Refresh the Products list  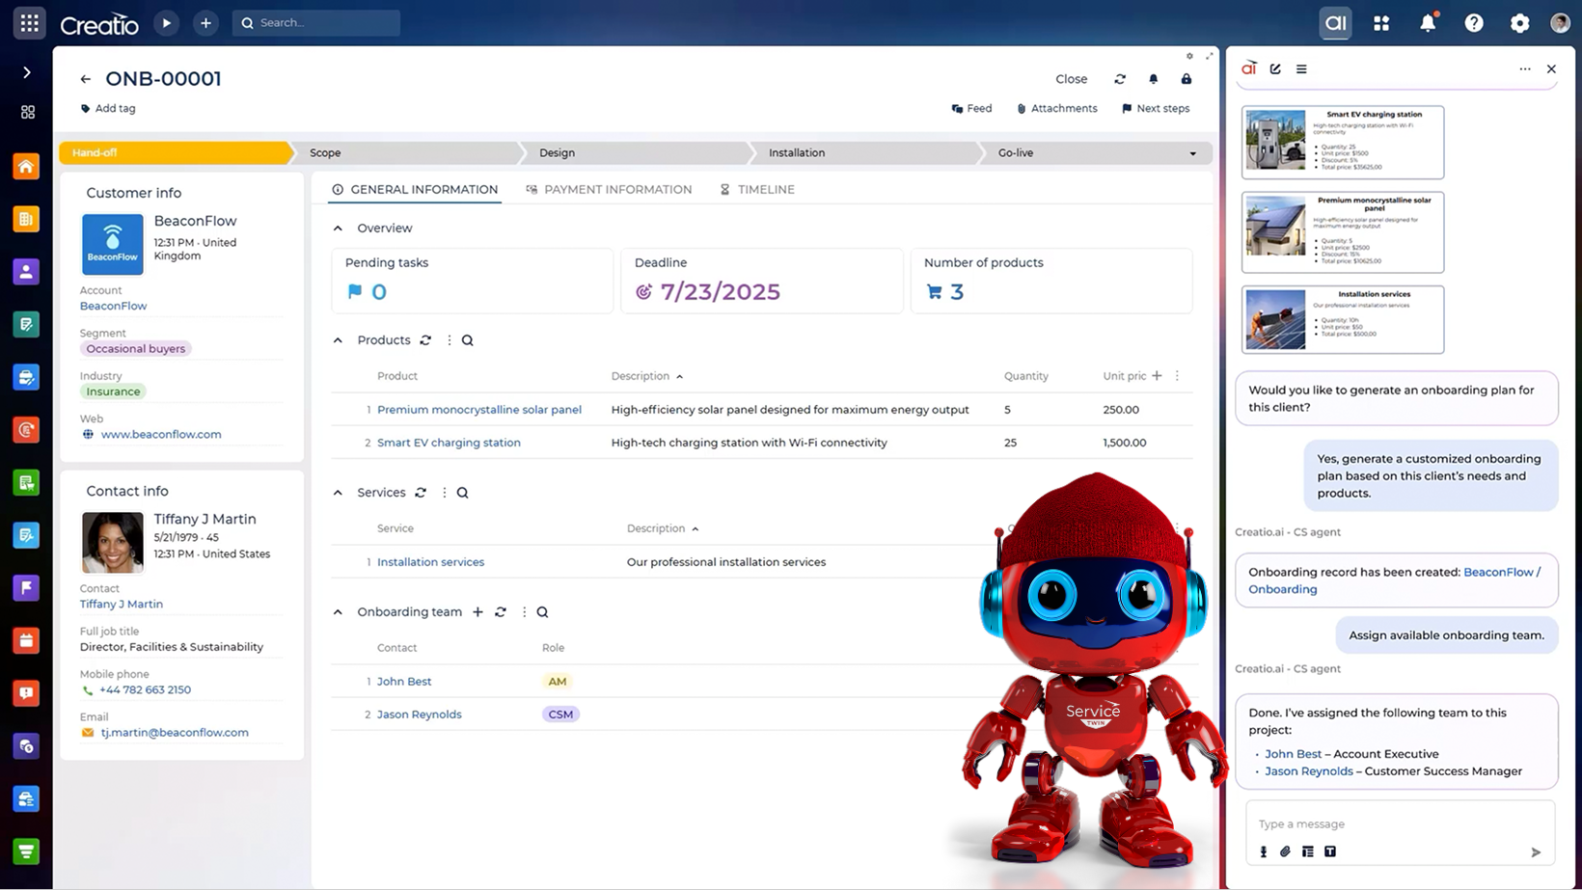[x=425, y=339]
